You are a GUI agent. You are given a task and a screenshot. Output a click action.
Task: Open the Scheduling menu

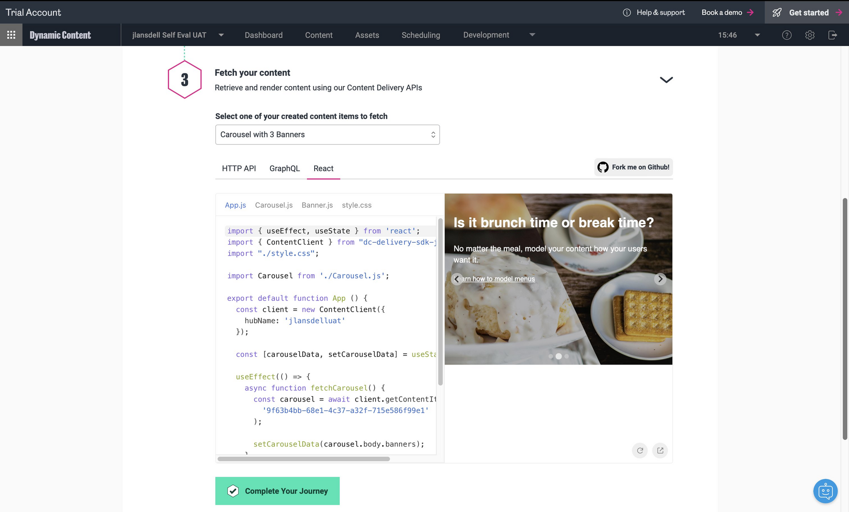[x=421, y=35]
